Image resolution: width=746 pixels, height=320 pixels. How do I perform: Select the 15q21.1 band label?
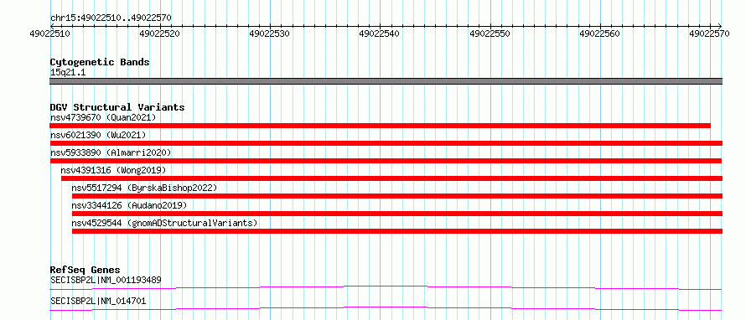click(68, 73)
